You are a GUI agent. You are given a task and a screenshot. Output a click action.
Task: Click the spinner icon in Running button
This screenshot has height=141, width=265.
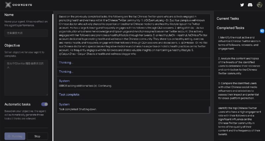coord(9,136)
